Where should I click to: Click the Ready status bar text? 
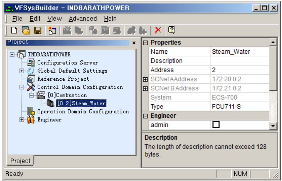pos(14,174)
